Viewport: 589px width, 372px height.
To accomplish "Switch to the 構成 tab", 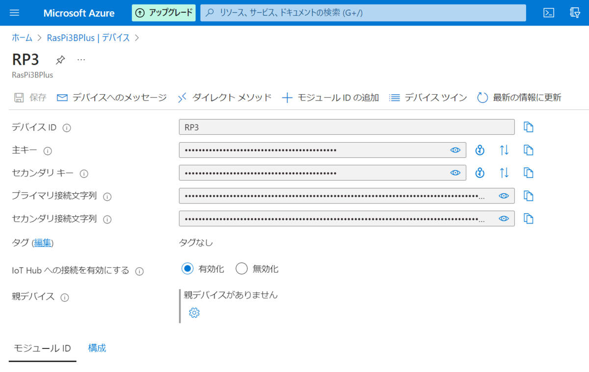I will click(97, 348).
